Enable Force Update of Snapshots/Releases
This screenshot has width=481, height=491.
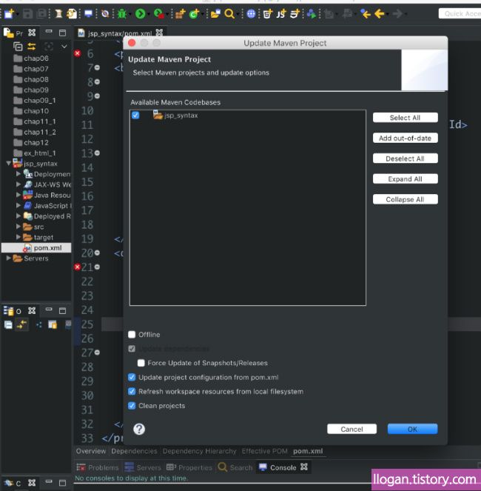(x=141, y=363)
